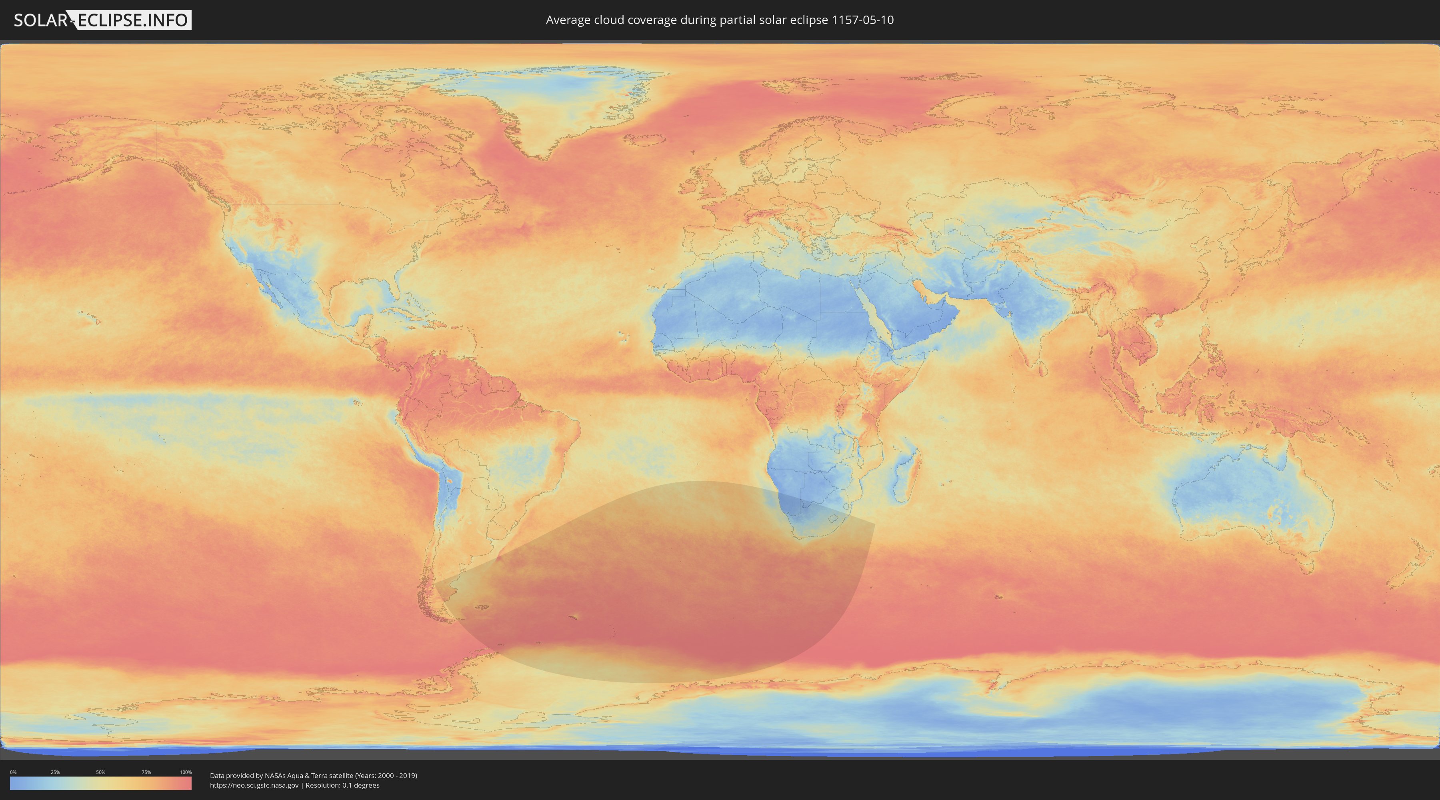Click the cloud coverage color gradient legend bar
1440x800 pixels.
[x=101, y=783]
